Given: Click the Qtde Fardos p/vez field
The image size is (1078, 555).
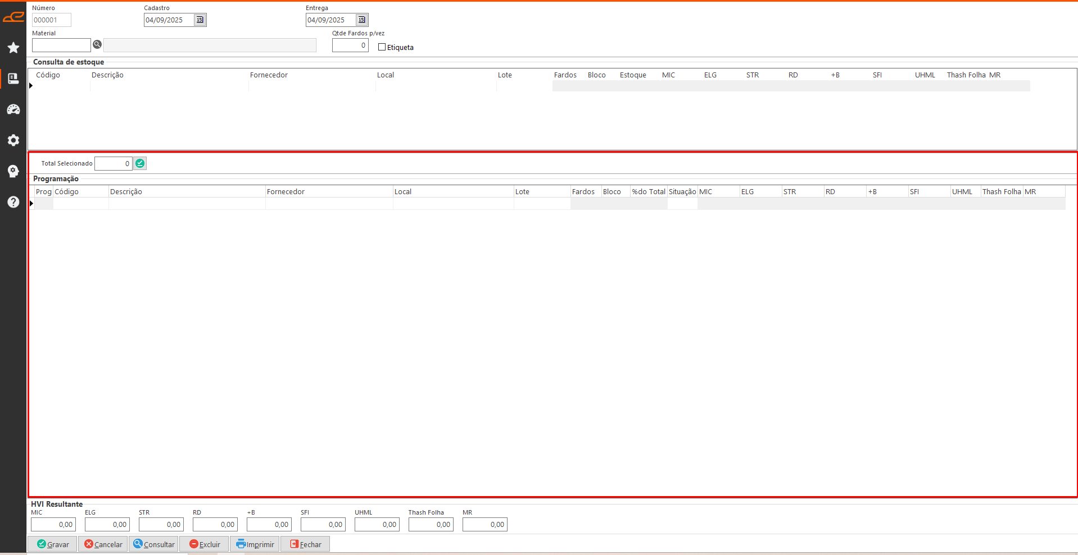Looking at the screenshot, I should (x=350, y=45).
